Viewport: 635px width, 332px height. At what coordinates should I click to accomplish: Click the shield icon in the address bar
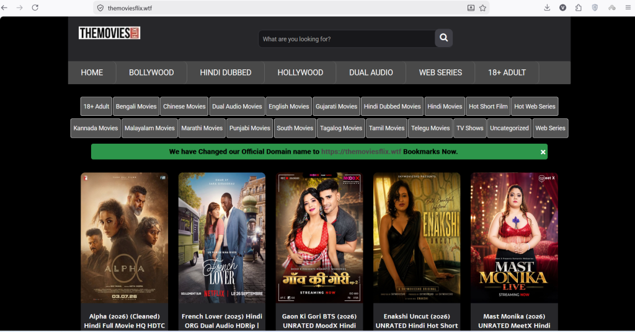coord(100,8)
